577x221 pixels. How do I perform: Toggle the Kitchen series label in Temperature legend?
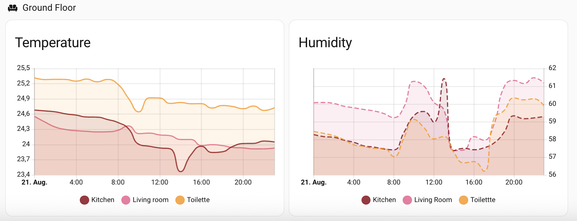click(x=103, y=200)
